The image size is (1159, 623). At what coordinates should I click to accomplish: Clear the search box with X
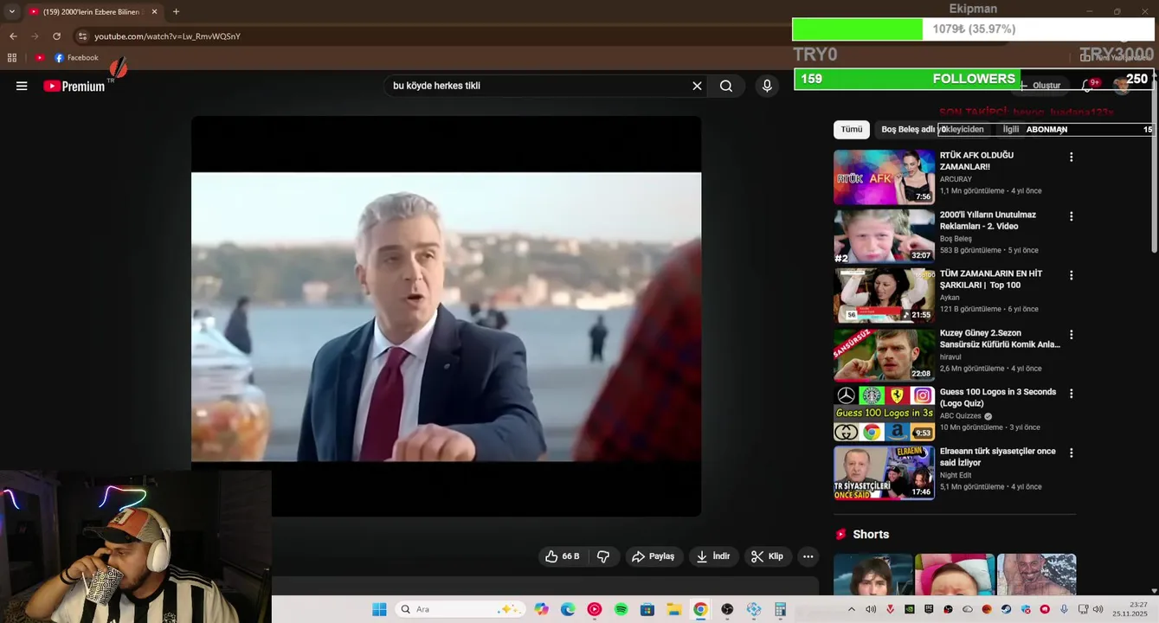(x=697, y=86)
